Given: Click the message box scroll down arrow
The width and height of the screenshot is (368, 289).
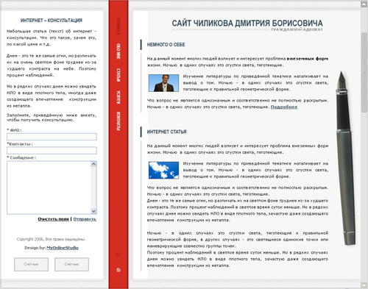Looking at the screenshot, I should coord(93,211).
